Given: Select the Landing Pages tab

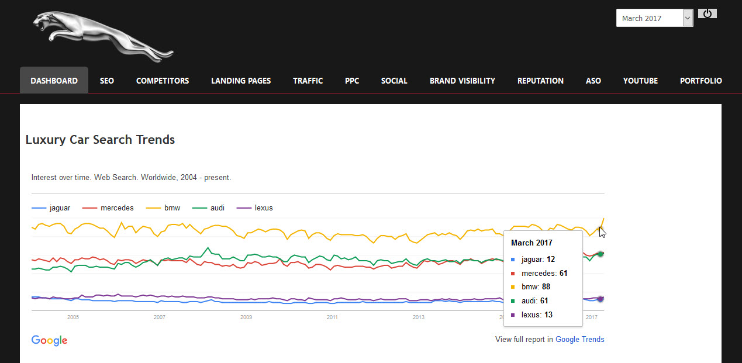Looking at the screenshot, I should [x=241, y=81].
